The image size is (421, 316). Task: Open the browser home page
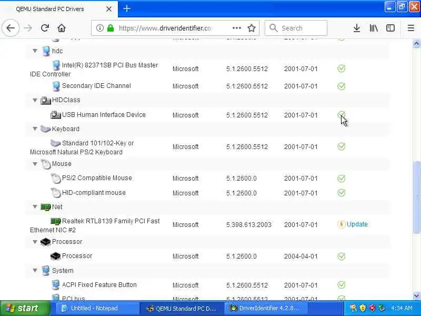point(62,28)
